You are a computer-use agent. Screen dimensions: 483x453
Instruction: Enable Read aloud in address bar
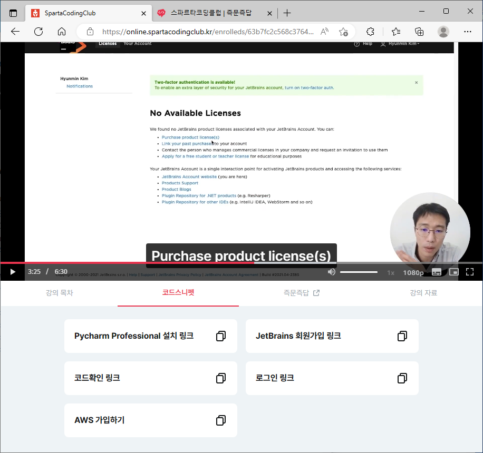coord(324,32)
